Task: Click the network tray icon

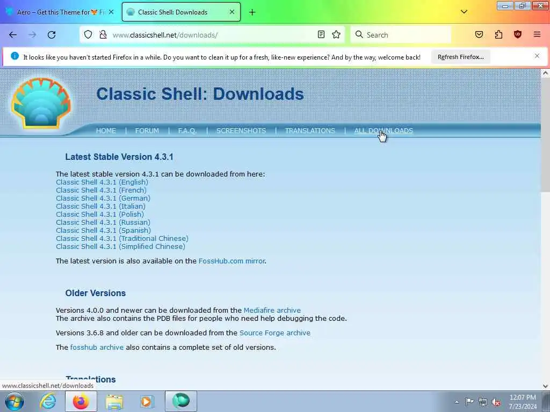Action: (483, 402)
